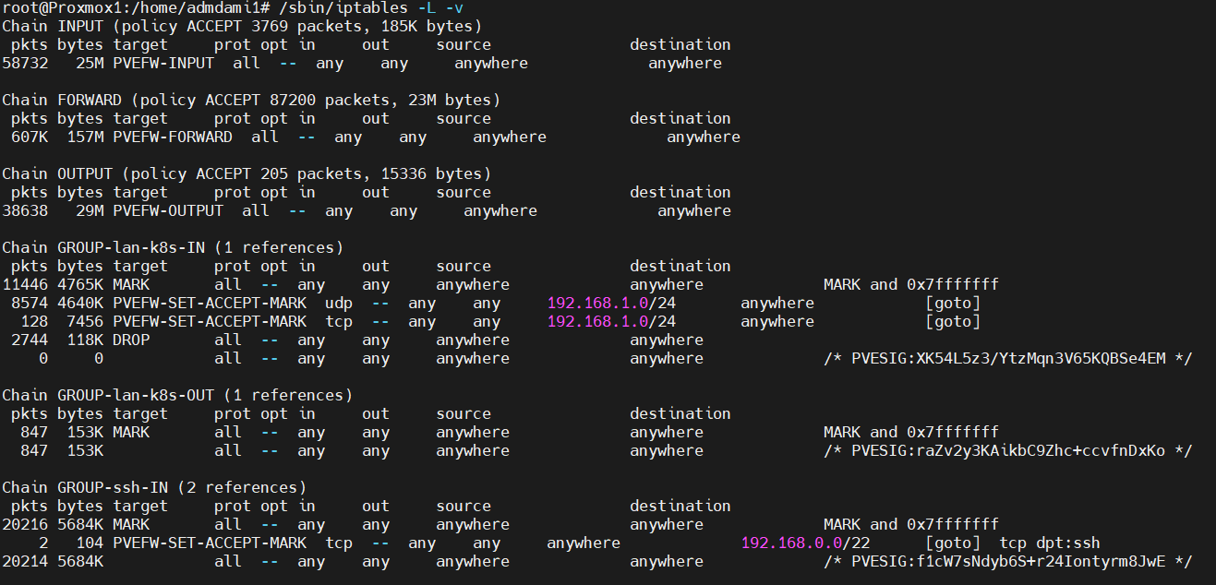Click the destination column header under Chain INPUT
Viewport: 1216px width, 585px height.
pos(680,44)
